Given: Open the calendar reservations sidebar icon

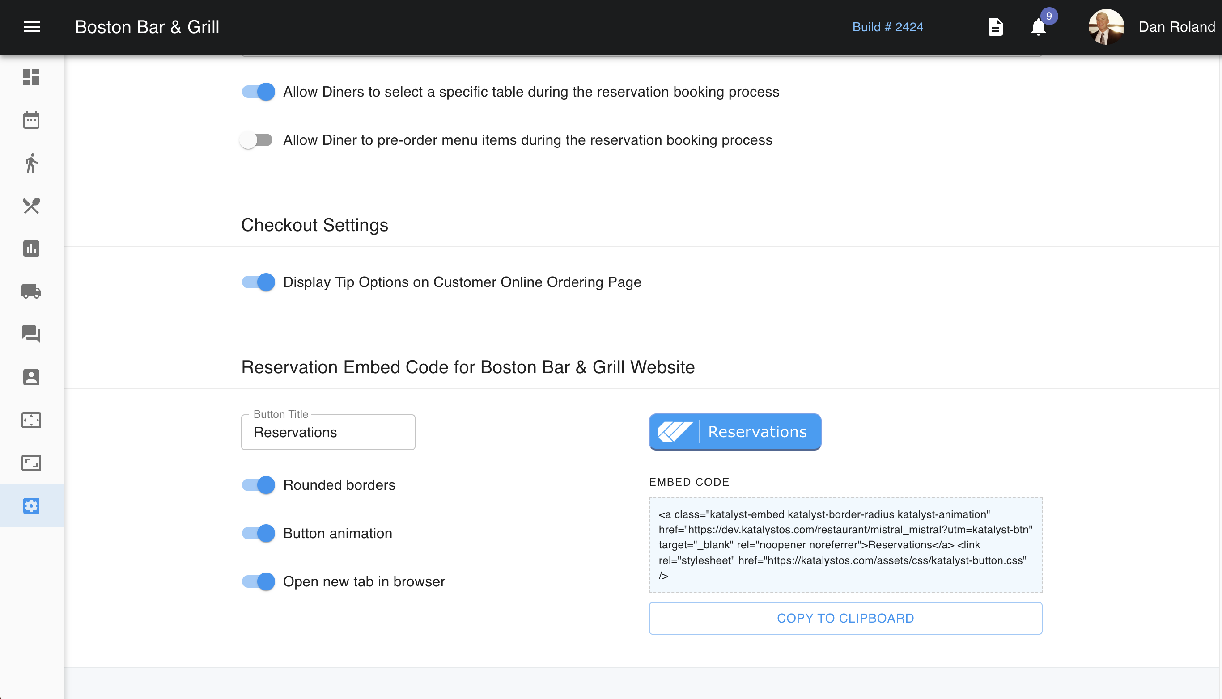Looking at the screenshot, I should click(x=31, y=120).
